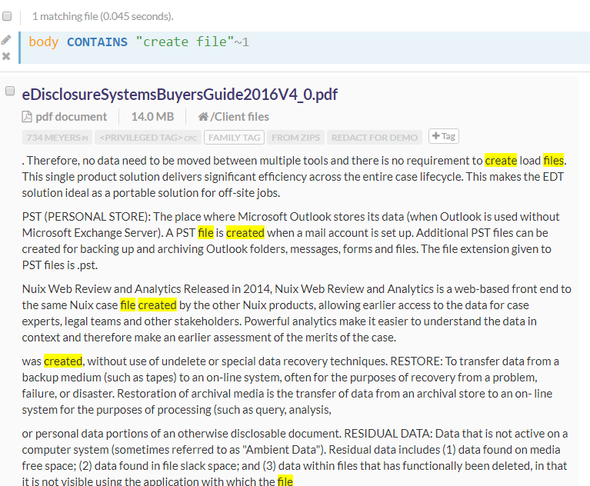Click the home icon before Client files
Viewport: 590px width, 486px height.
coord(203,117)
